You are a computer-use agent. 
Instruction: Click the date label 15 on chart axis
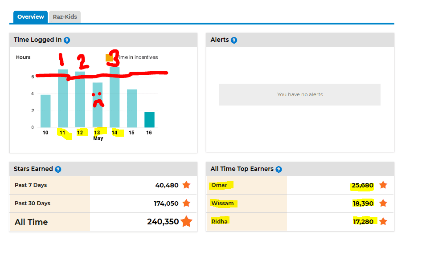click(x=131, y=133)
